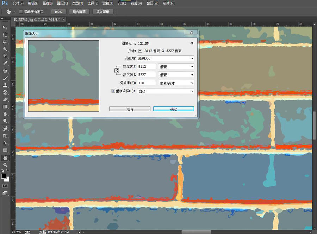Viewport: 317px width, 234px height.
Task: Select the Eraser tool
Action: (5, 99)
